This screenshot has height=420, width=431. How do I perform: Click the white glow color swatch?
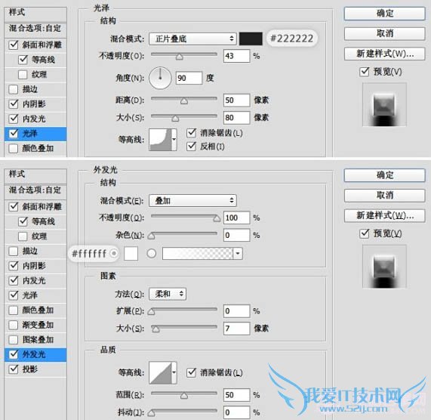coord(131,253)
